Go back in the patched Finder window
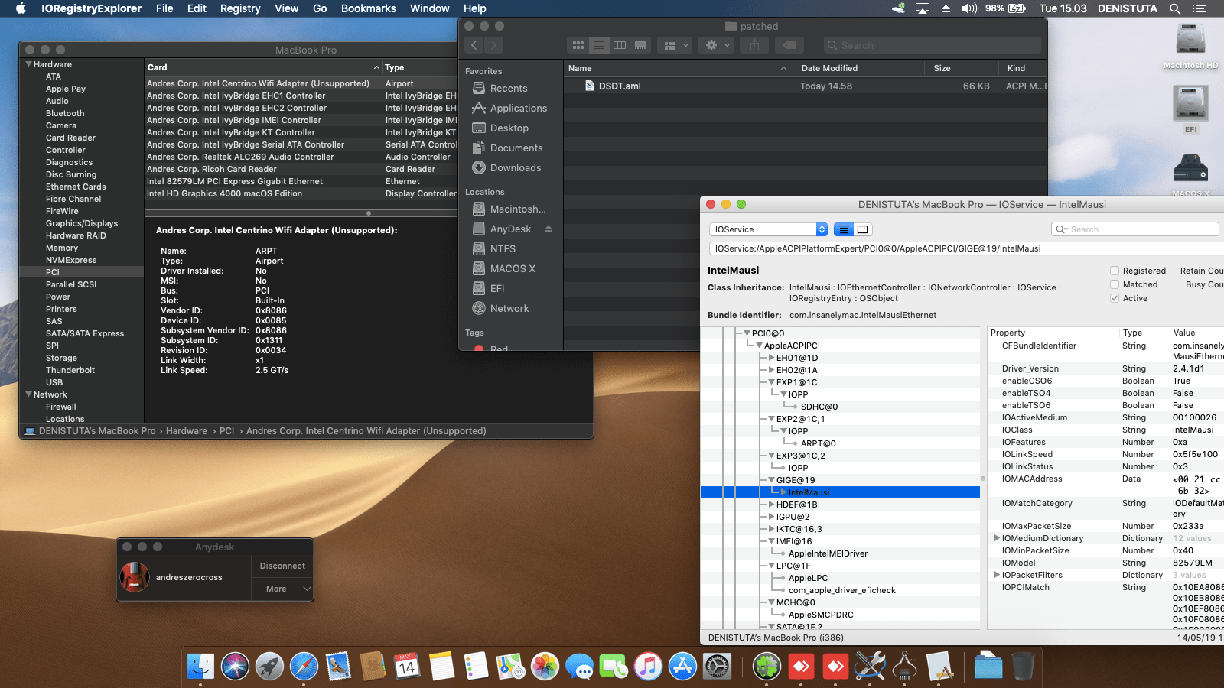 click(x=474, y=45)
